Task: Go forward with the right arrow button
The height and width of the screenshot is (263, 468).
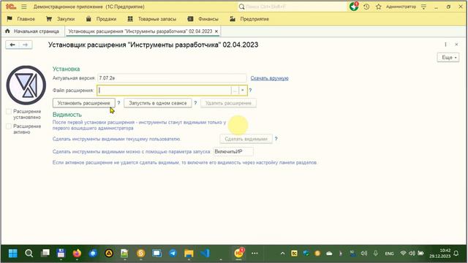Action: [26, 45]
